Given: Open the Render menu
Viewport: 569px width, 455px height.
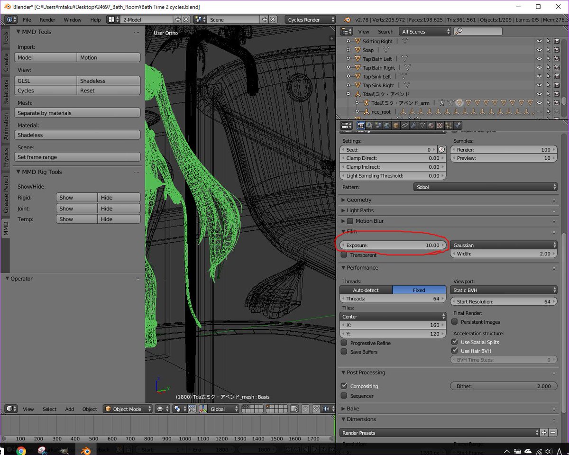Looking at the screenshot, I should (x=47, y=19).
